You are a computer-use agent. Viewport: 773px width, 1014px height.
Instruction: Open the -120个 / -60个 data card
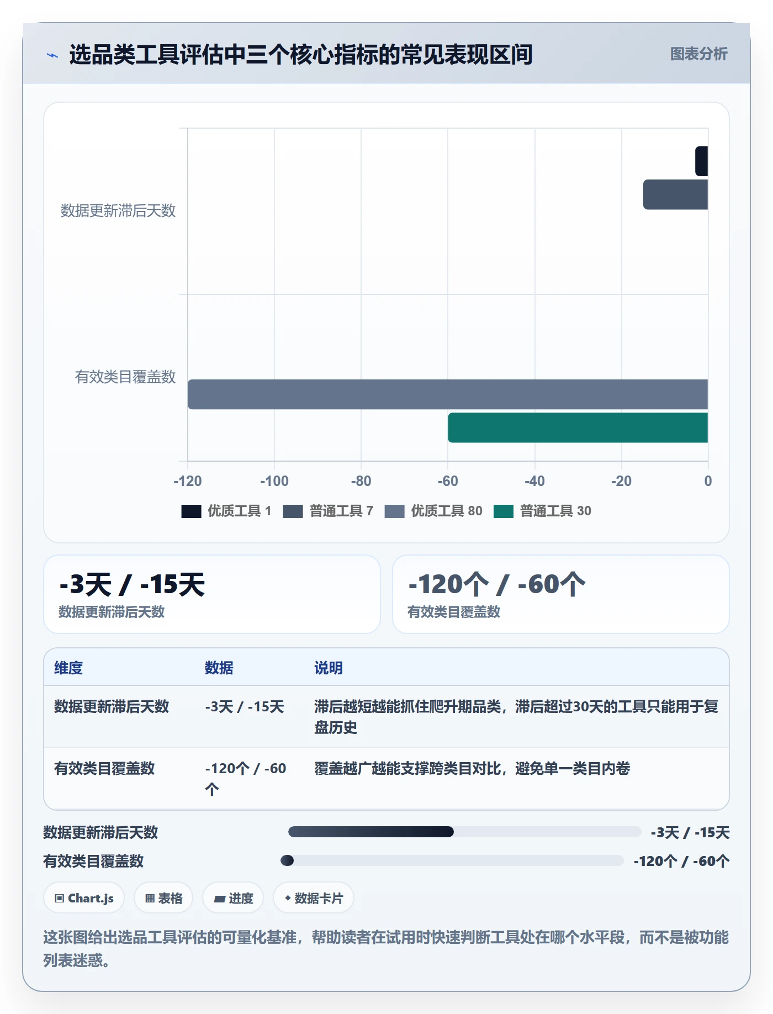click(561, 594)
